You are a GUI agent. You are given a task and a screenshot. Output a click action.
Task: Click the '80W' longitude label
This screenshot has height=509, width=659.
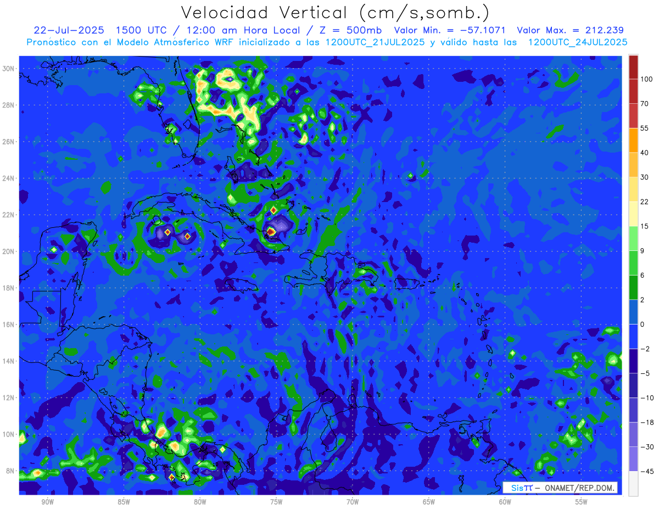coord(200,502)
